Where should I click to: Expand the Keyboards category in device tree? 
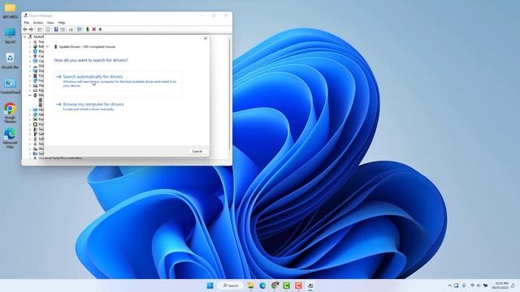30,90
